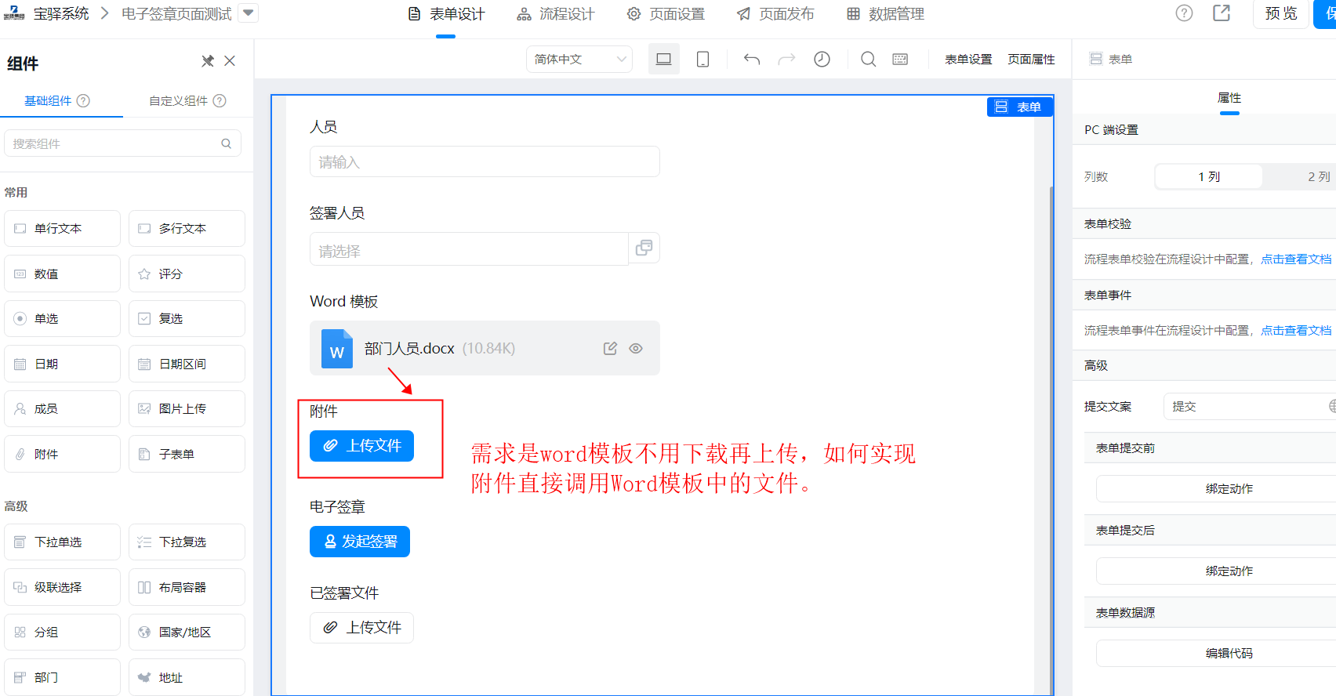Open the search magnifier in toolbar
1336x696 pixels.
869,59
